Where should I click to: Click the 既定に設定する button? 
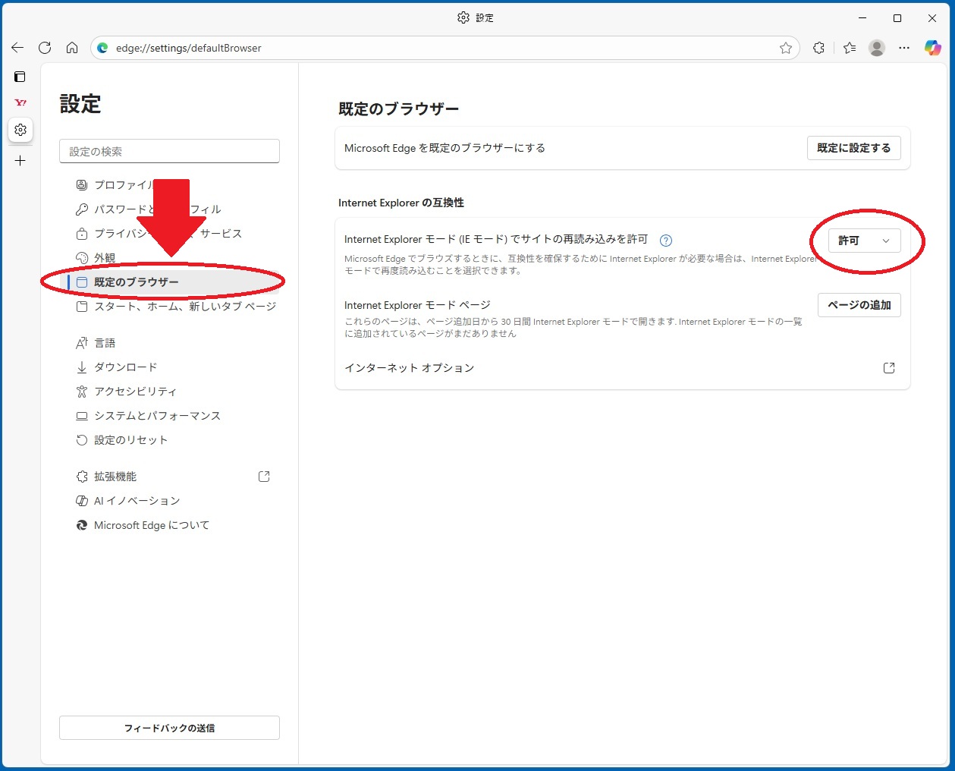(853, 148)
